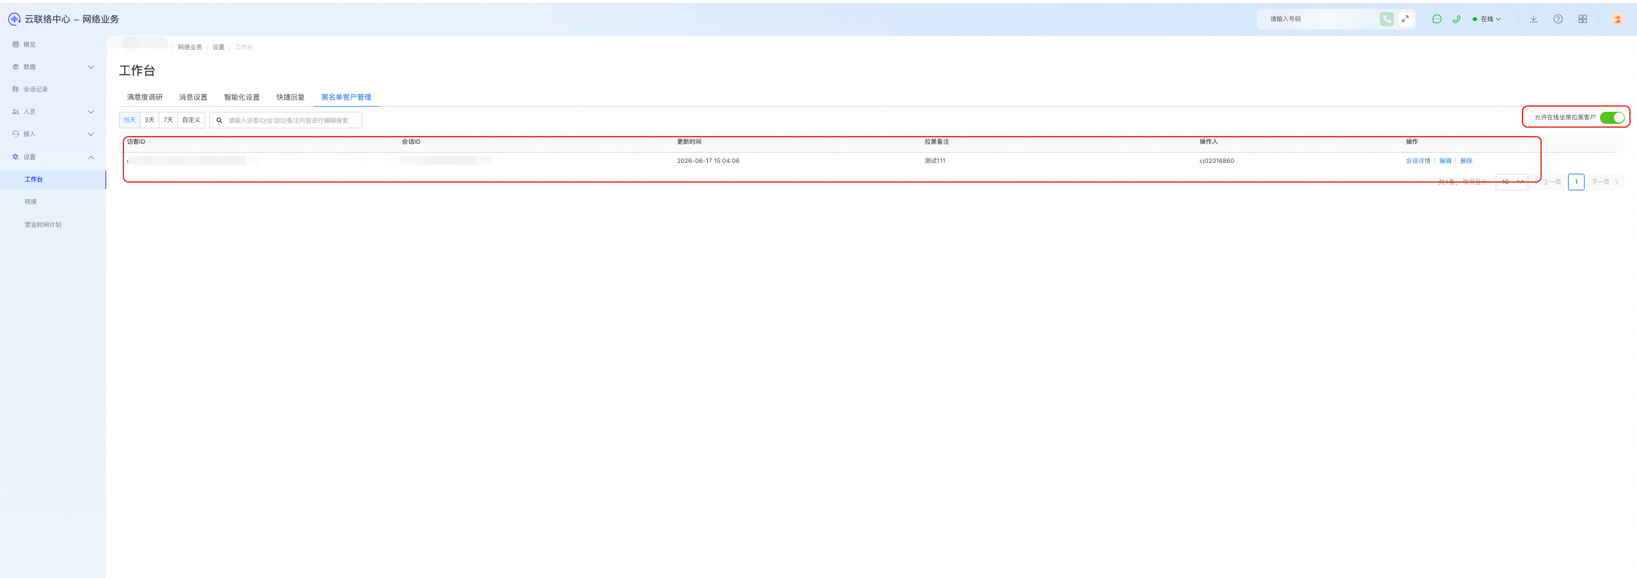1637x578 pixels.
Task: Click the 2026-06-17 15:04:06 timestamp cell
Action: coord(709,161)
